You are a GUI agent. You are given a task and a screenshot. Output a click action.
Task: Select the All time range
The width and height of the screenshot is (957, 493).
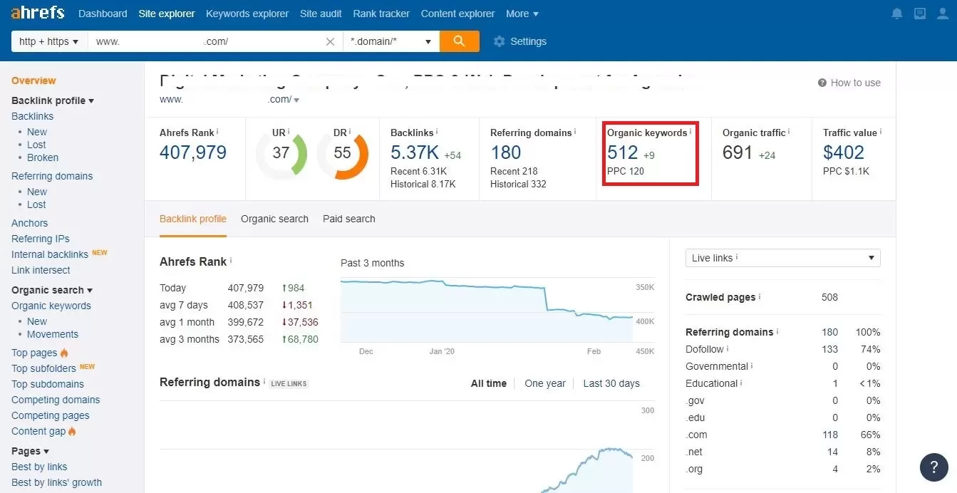[489, 383]
